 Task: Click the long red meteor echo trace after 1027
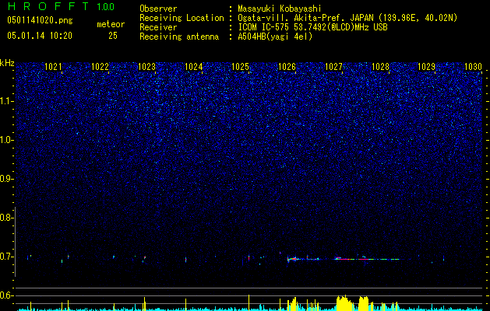coord(367,259)
